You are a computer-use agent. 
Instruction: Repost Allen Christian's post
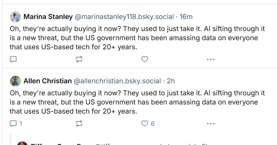point(79,123)
